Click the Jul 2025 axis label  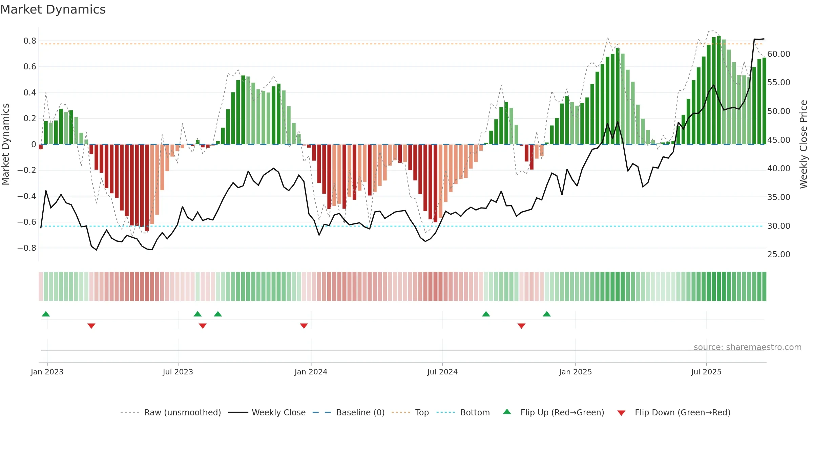pyautogui.click(x=706, y=372)
